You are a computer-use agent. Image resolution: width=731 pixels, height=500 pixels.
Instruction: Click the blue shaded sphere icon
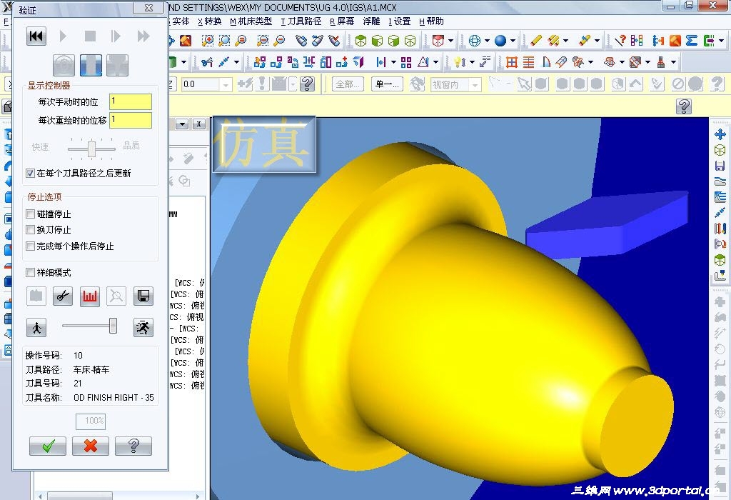point(500,41)
